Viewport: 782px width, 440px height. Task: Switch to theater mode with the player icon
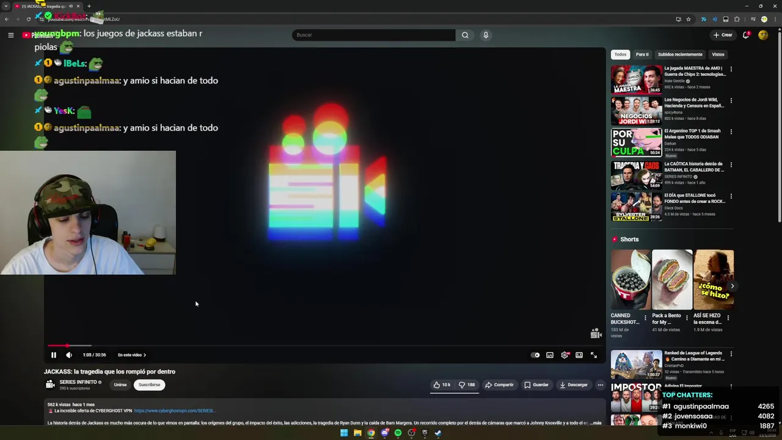coord(579,355)
